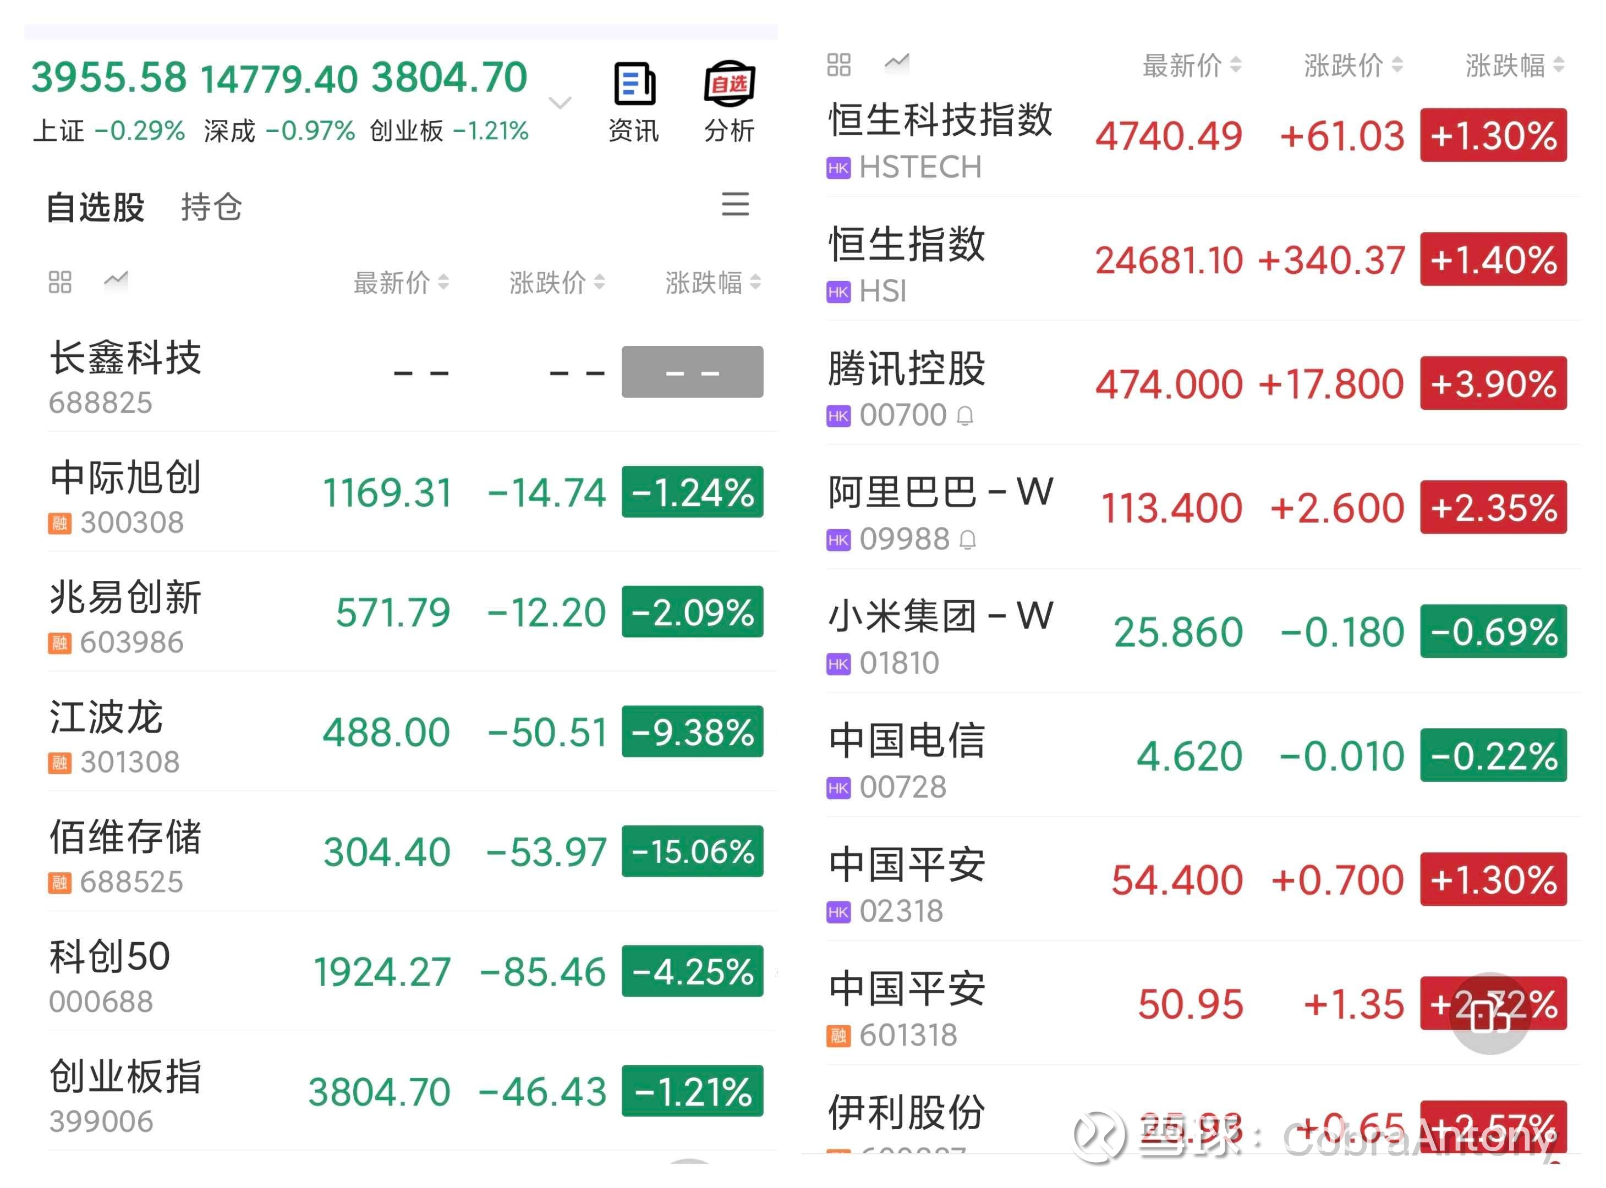Tap the bell alert icon beside 00700
This screenshot has width=1606, height=1188.
pos(965,416)
